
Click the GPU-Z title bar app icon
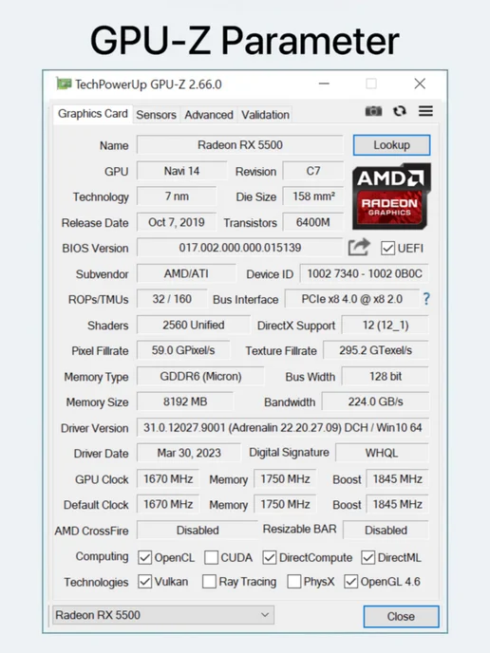64,84
